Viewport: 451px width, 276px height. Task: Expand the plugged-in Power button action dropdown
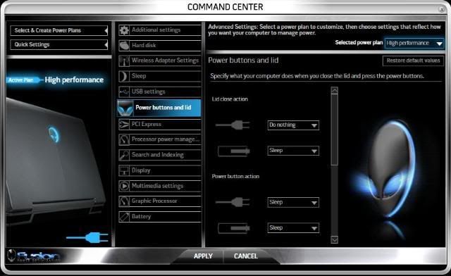293,202
